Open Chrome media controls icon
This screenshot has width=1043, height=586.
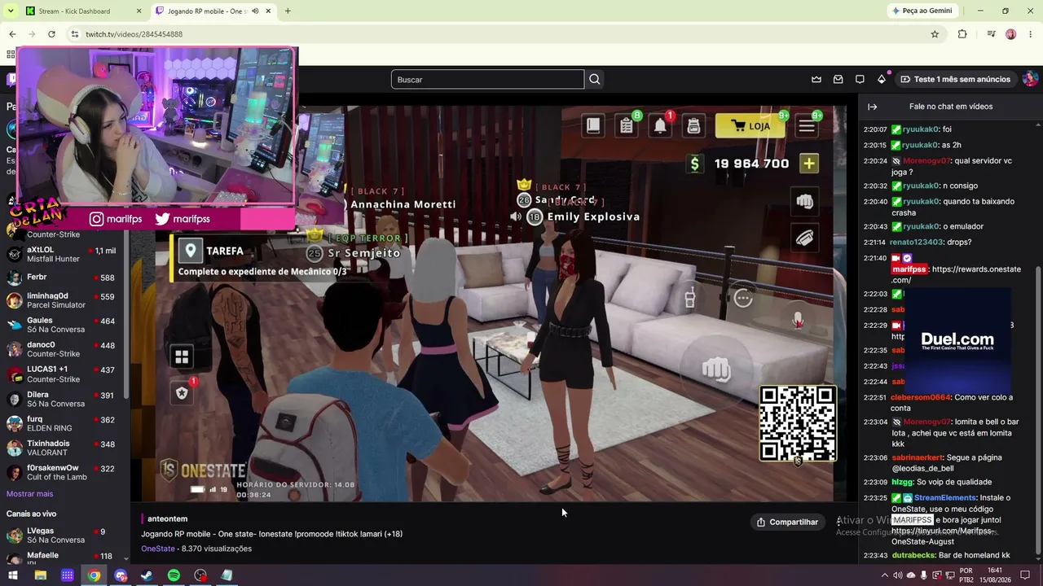coord(991,34)
